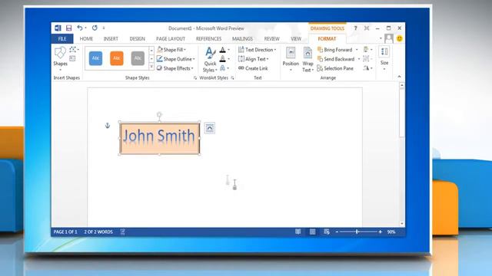The height and width of the screenshot is (276, 492).
Task: Apply the gray Abc shape style
Action: (x=138, y=58)
